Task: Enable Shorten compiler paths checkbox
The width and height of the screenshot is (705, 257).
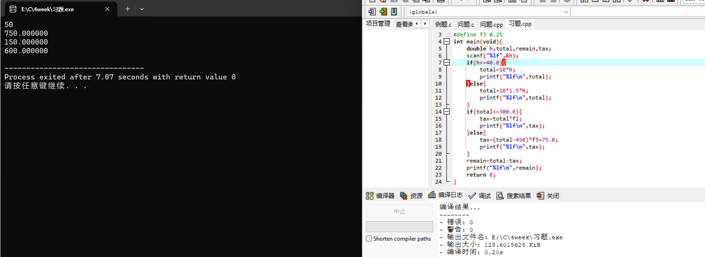Action: [x=369, y=239]
